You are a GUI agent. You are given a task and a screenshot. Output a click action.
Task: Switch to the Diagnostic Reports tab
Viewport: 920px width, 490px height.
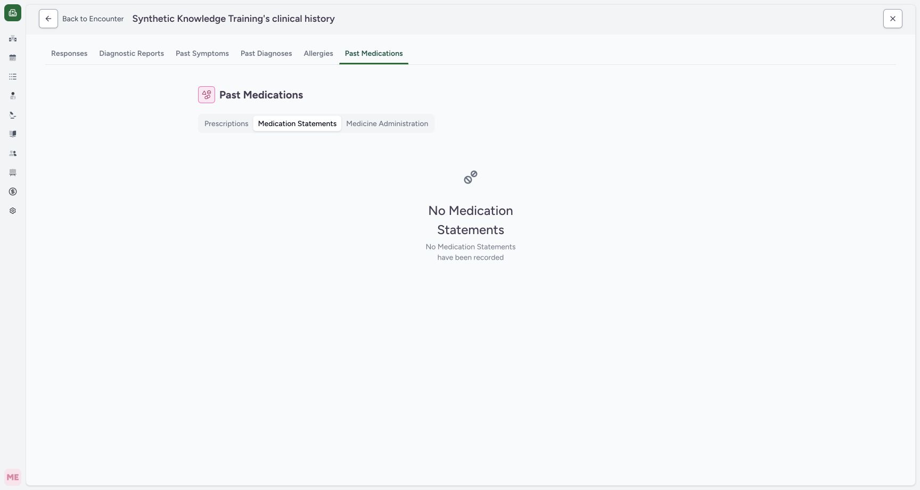(132, 54)
